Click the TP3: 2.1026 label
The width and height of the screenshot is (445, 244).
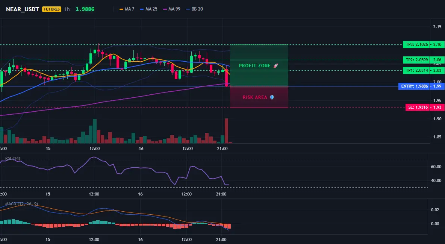pyautogui.click(x=416, y=45)
